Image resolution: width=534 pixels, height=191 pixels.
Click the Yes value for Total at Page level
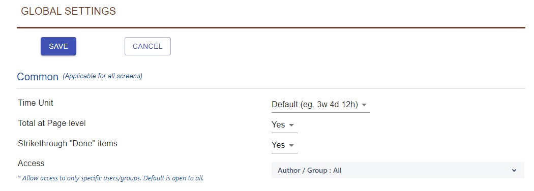pos(278,125)
